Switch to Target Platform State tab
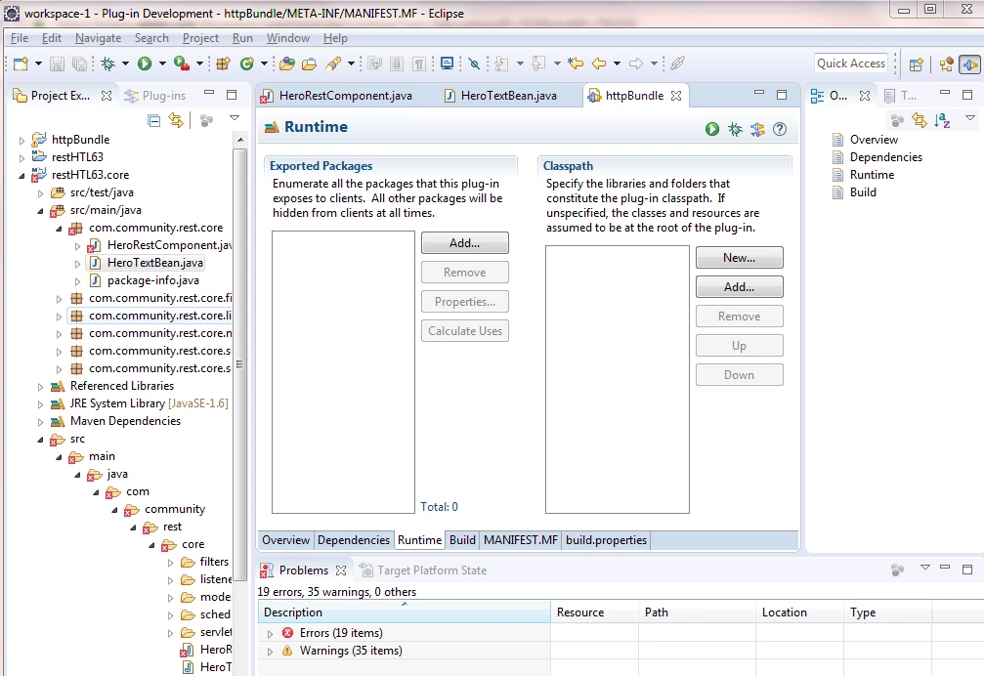Screen dimensions: 984x676 tap(423, 570)
